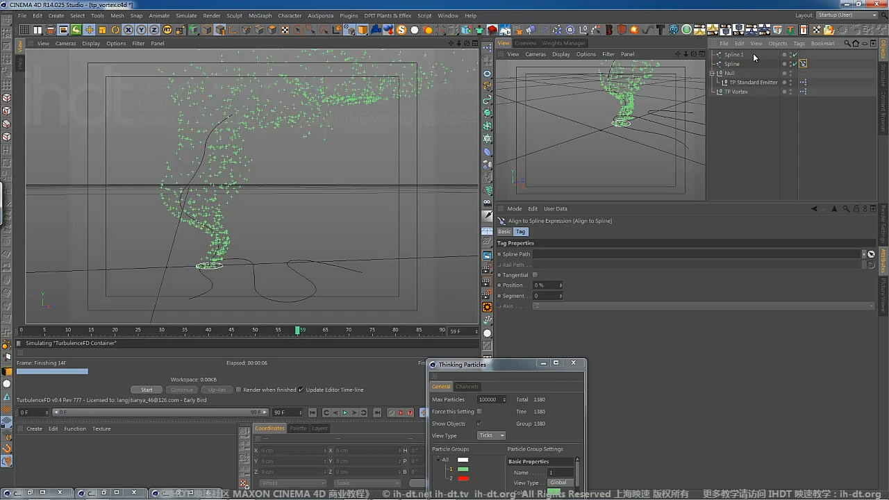
Task: Toggle the Y-axis lock icon
Action: 141,30
